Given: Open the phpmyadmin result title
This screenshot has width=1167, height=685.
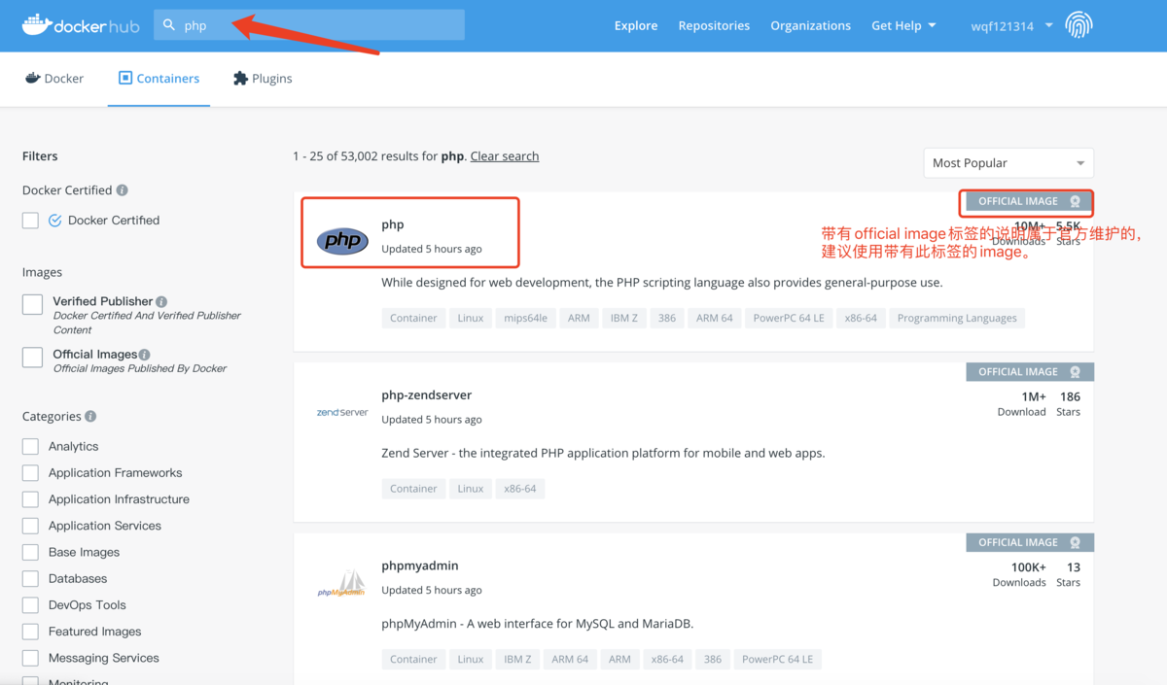Looking at the screenshot, I should click(420, 565).
